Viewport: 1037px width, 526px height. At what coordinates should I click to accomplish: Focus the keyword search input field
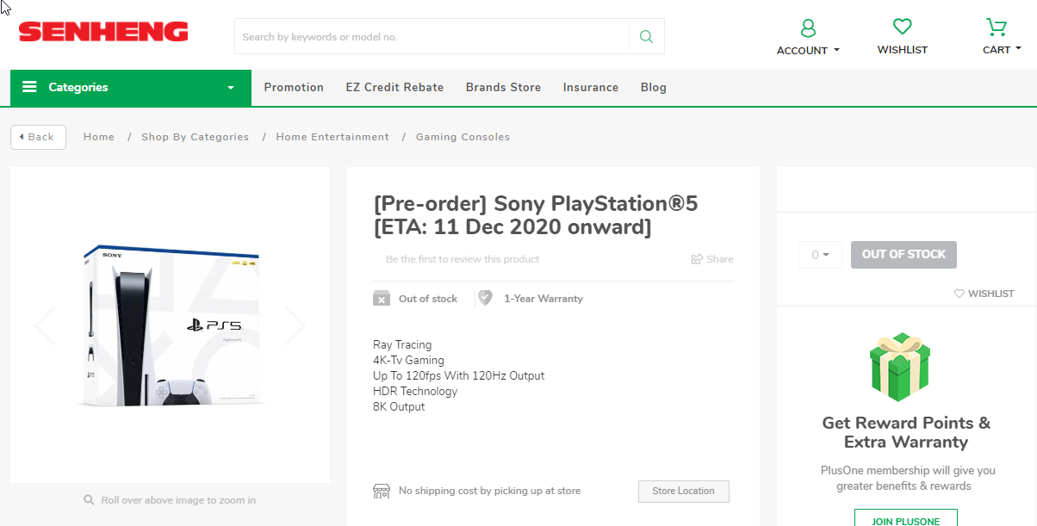(432, 37)
